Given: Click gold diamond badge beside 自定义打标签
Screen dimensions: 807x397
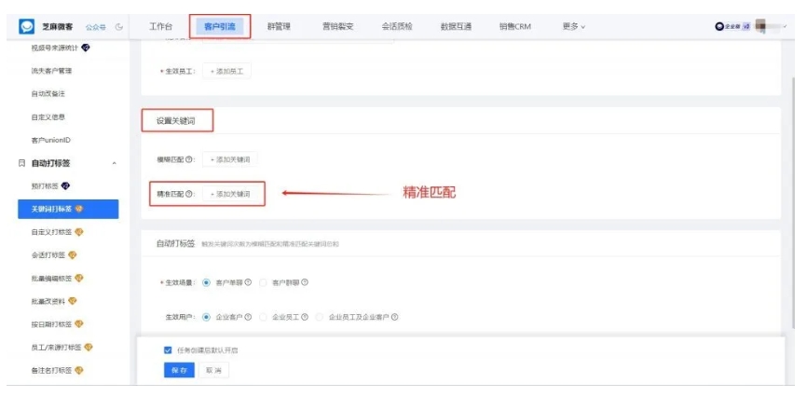Looking at the screenshot, I should pos(79,232).
